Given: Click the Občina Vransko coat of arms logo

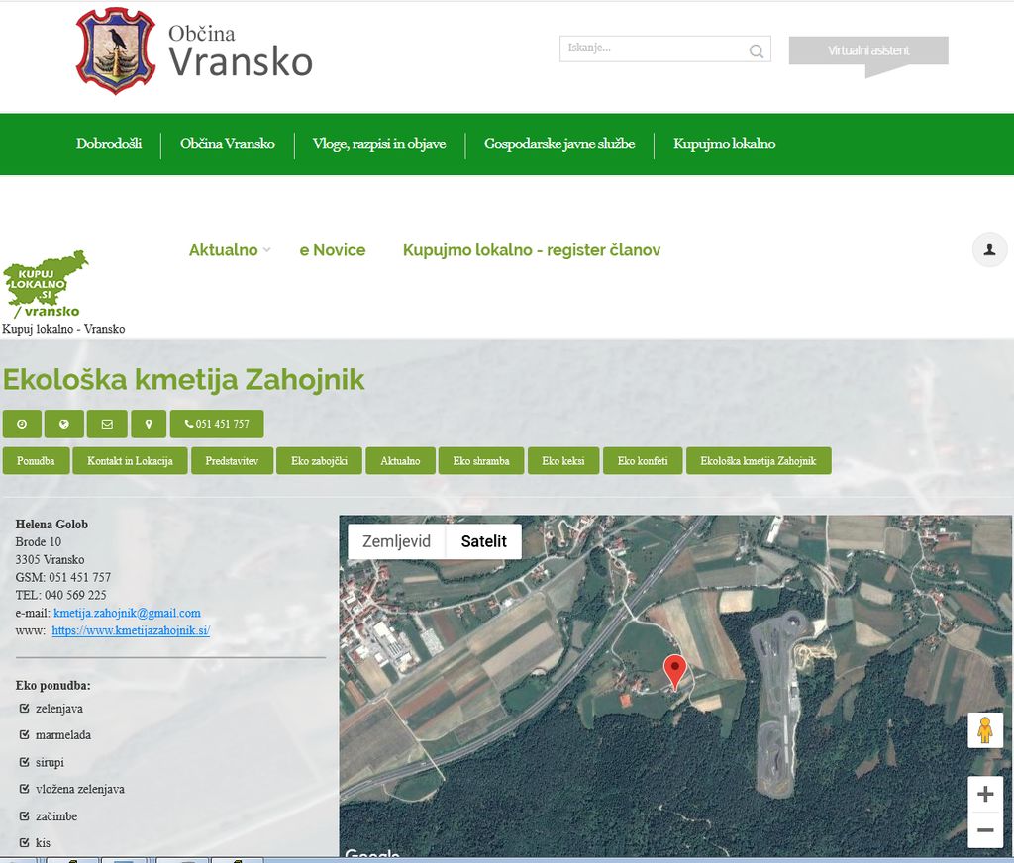Looking at the screenshot, I should (116, 50).
